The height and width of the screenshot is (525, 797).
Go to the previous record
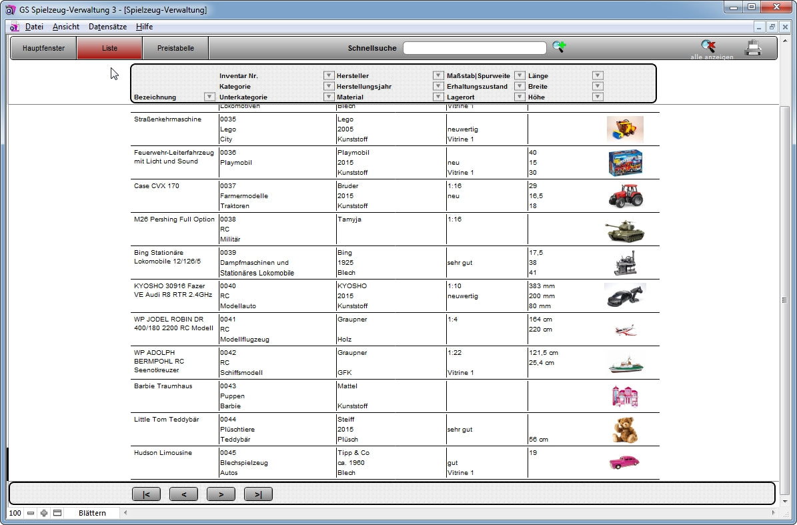click(183, 494)
